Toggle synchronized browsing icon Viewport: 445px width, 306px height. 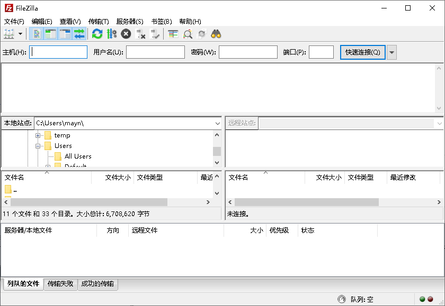point(202,34)
